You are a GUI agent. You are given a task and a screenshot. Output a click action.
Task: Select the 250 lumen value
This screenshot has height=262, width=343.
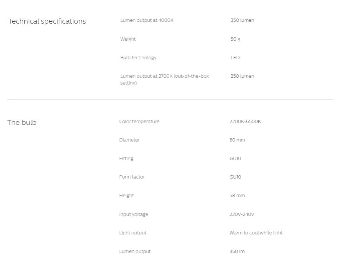[x=242, y=76]
